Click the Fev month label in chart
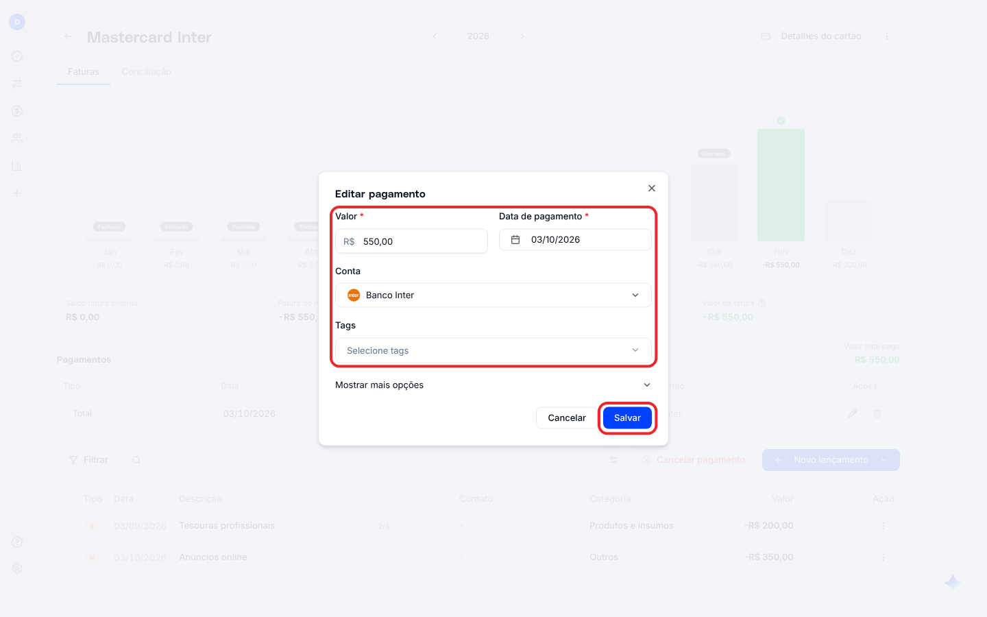Viewport: 987px width, 617px height. tap(177, 252)
